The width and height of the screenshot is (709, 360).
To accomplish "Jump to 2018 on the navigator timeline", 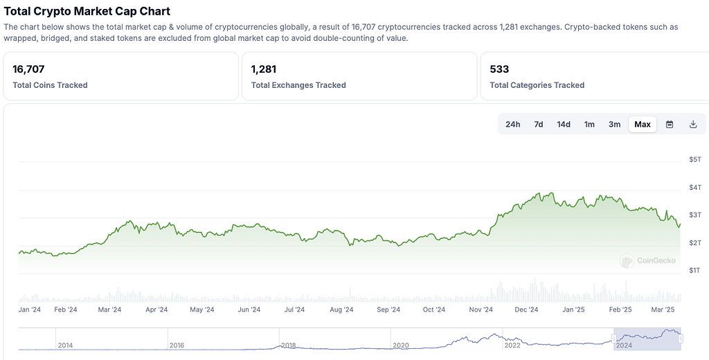I will coord(289,345).
